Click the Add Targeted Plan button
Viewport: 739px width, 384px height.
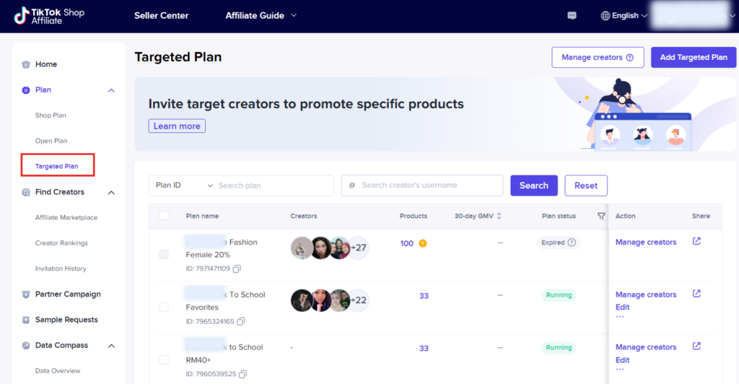pyautogui.click(x=694, y=58)
